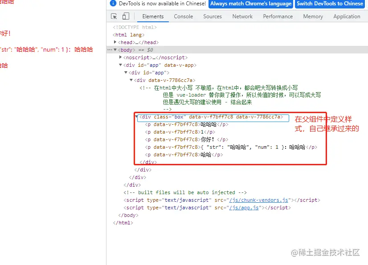Screen dimensions: 368x265
Task: Select the inspect element cursor tool
Action: 114,16
